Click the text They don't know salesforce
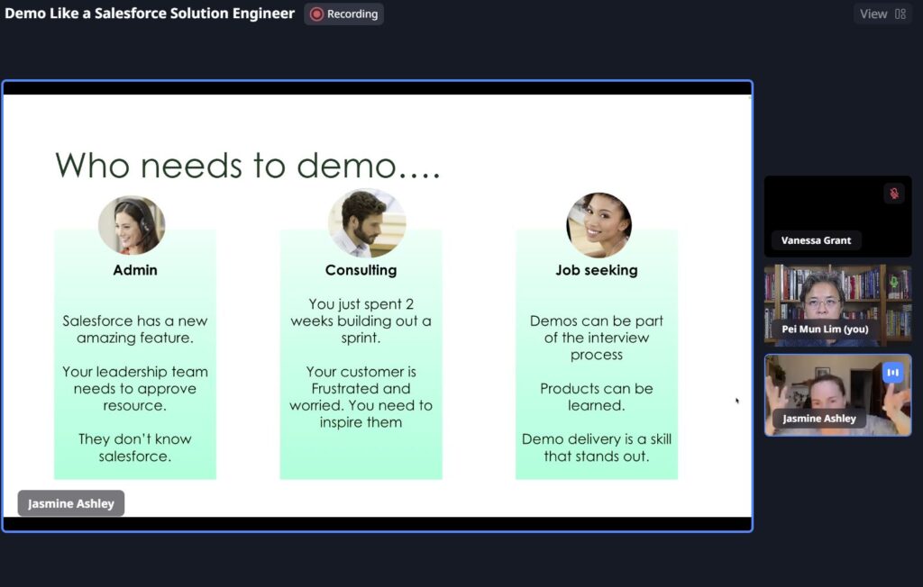The image size is (923, 587). pos(135,447)
